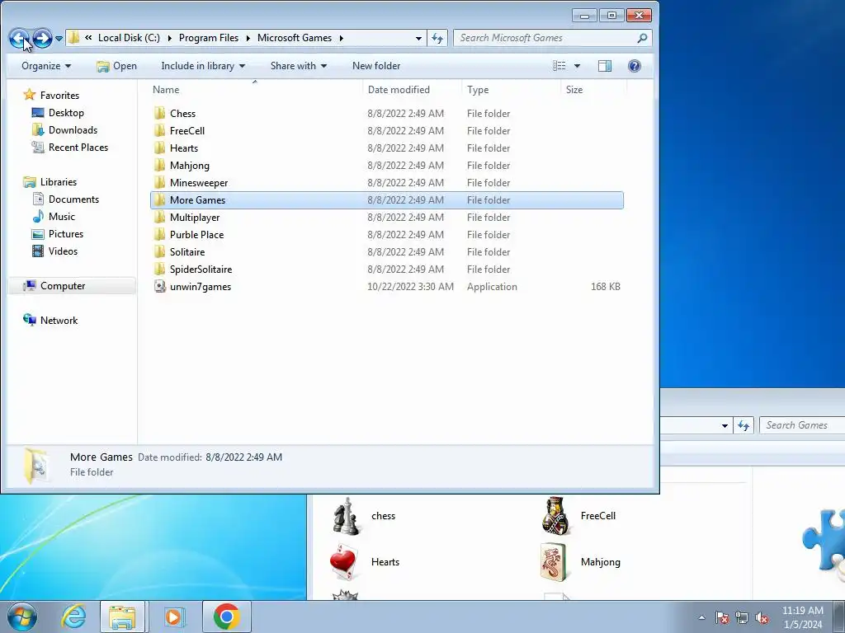Open the Organize menu
845x633 pixels.
point(46,66)
